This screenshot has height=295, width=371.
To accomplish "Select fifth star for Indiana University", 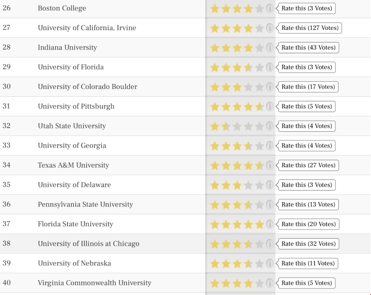I will [x=260, y=48].
